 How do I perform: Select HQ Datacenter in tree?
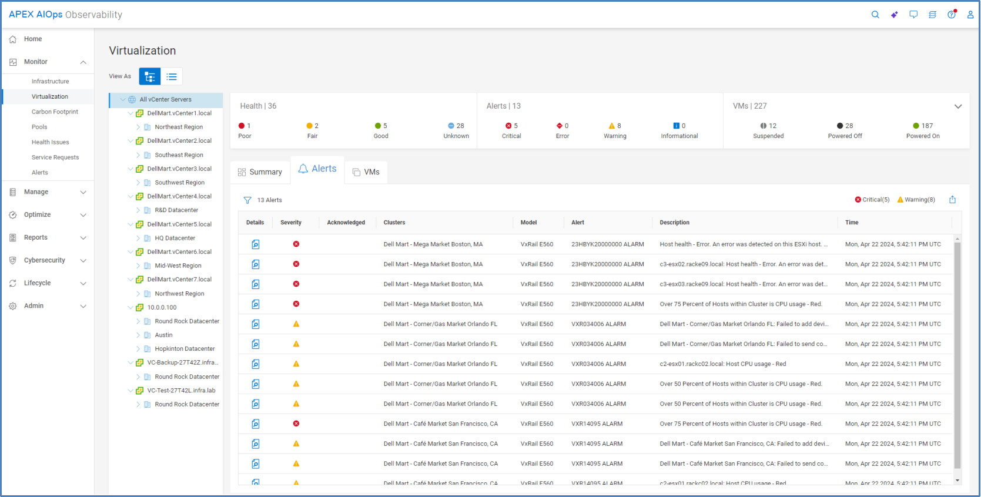point(175,238)
